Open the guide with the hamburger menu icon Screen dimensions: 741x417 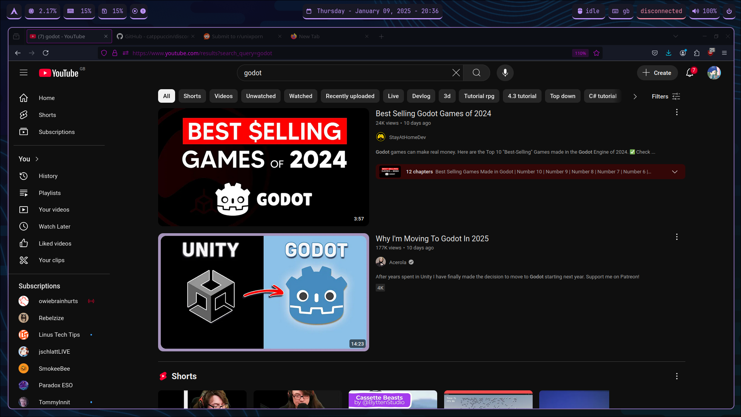(24, 73)
